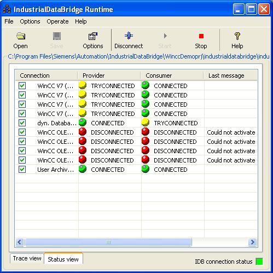Select the 'dyn. Databa…' connection name
273x273 pixels.
click(x=57, y=123)
